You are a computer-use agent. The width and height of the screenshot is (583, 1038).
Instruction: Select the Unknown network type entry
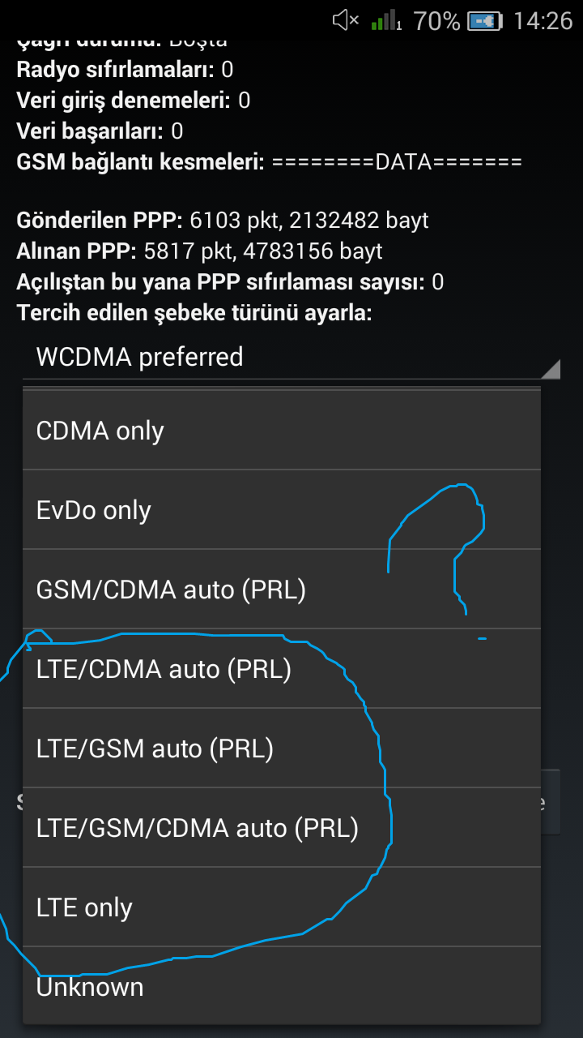click(281, 986)
